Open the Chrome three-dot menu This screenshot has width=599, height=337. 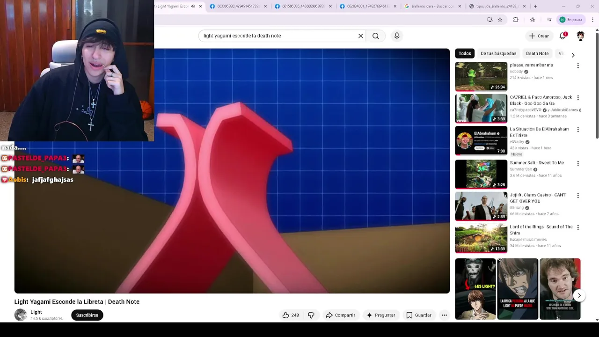pyautogui.click(x=593, y=20)
